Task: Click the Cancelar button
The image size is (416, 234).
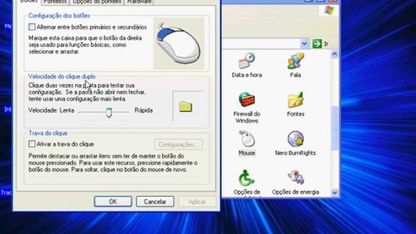Action: 155,201
